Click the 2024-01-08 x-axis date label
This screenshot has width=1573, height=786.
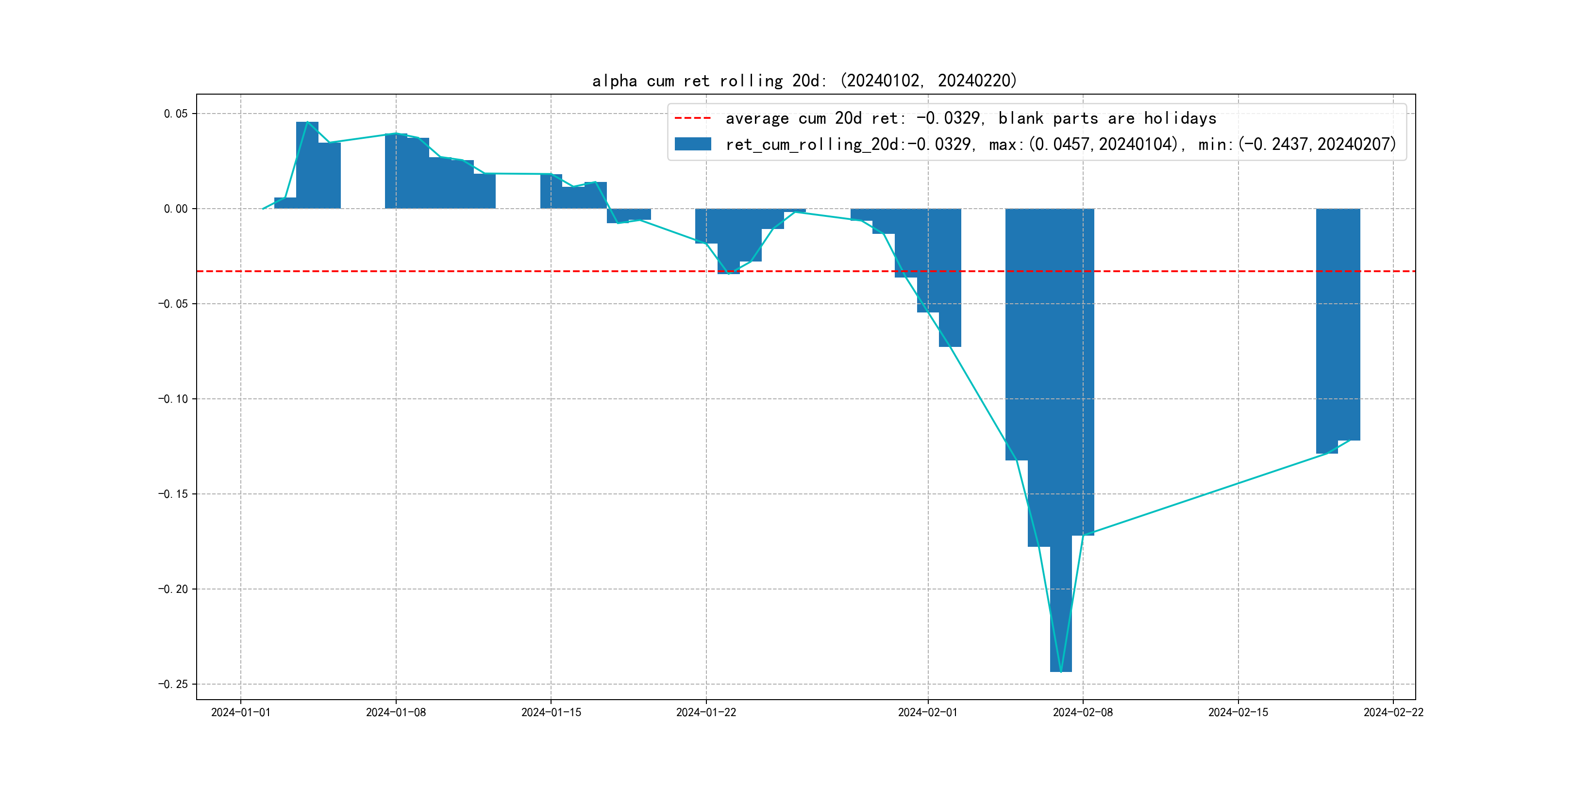396,712
